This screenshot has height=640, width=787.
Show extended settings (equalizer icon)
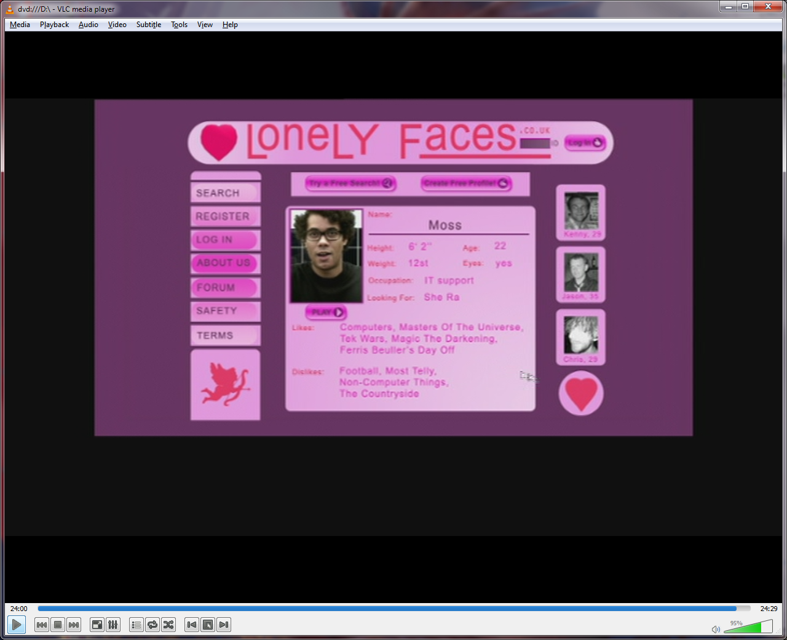point(113,625)
